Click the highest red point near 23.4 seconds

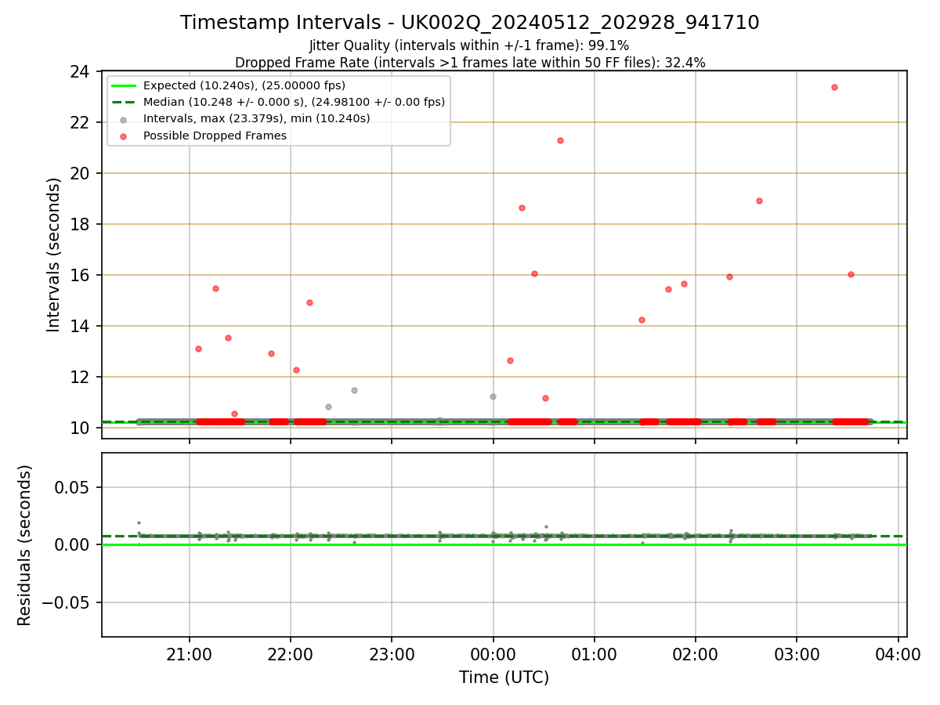(834, 87)
